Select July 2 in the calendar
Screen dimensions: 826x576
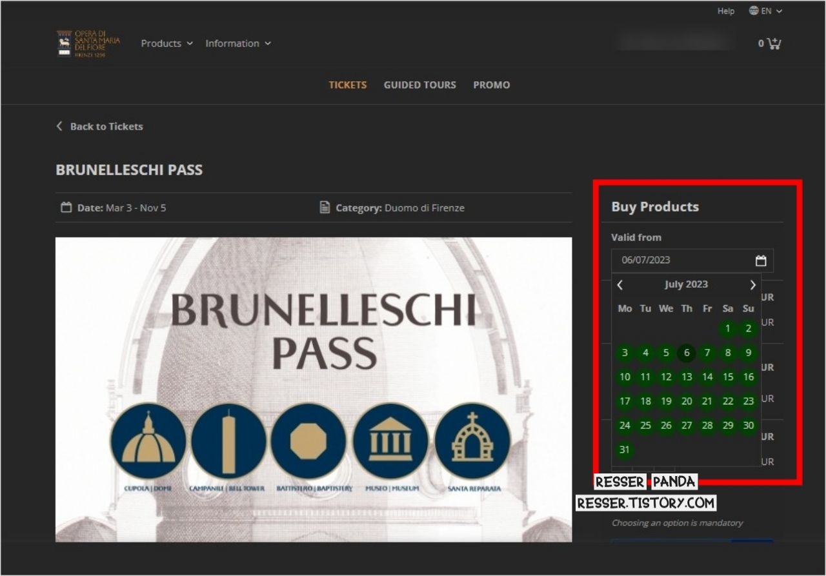pos(749,329)
